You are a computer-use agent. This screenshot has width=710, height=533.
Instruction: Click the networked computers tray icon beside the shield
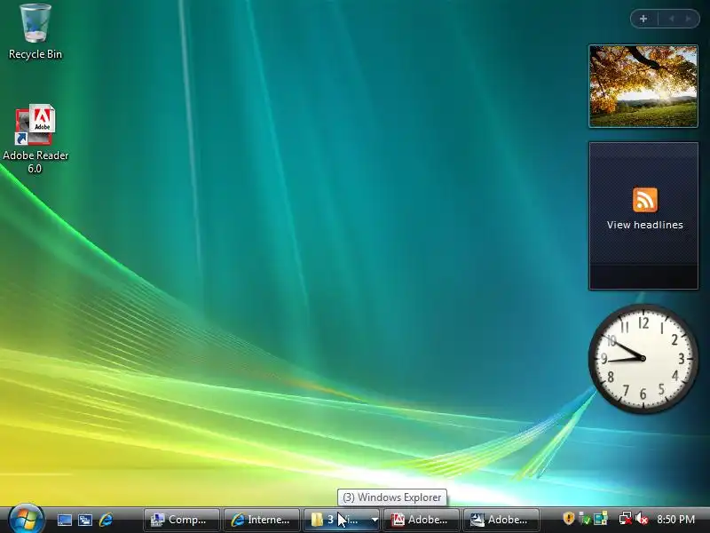(602, 519)
